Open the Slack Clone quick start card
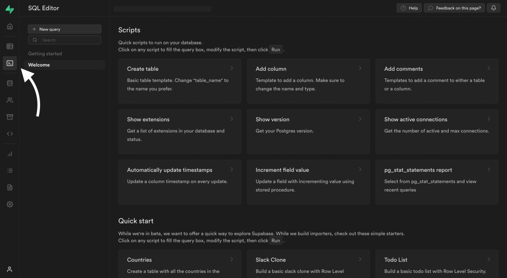 click(308, 264)
